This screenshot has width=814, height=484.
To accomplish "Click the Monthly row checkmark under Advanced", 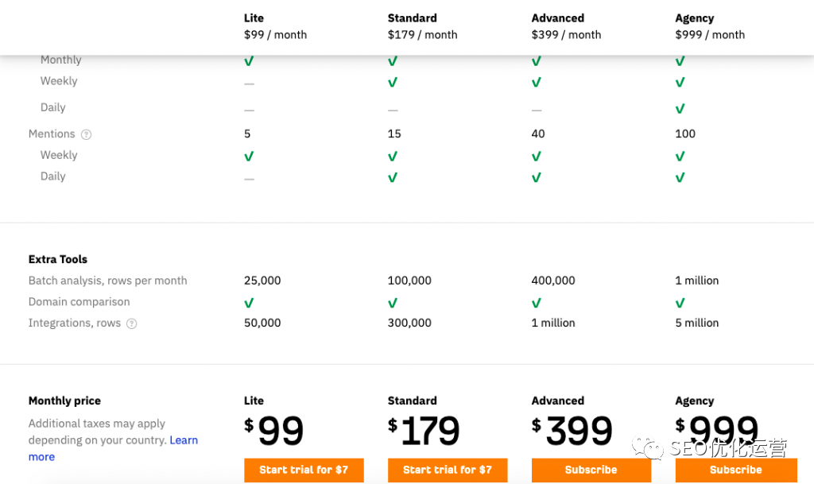I will click(537, 60).
